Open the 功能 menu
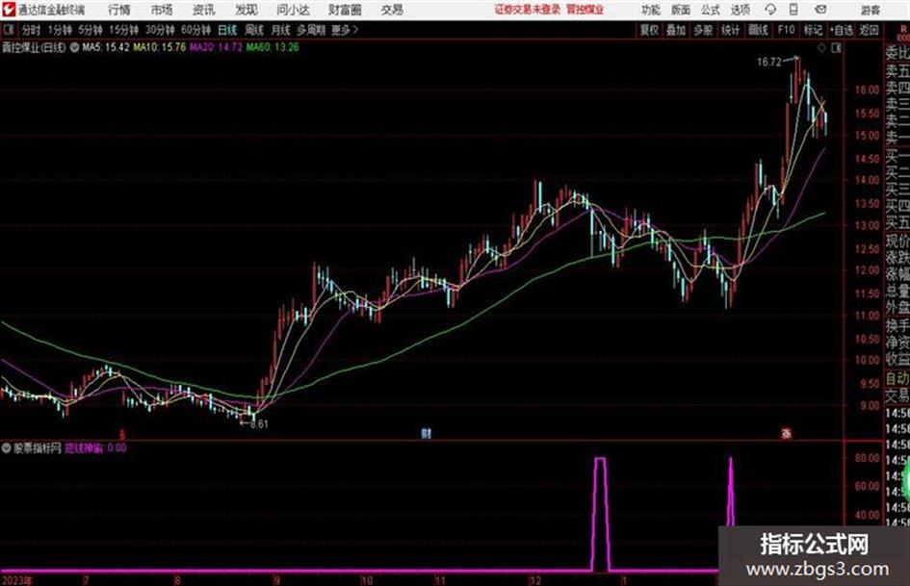 point(651,10)
